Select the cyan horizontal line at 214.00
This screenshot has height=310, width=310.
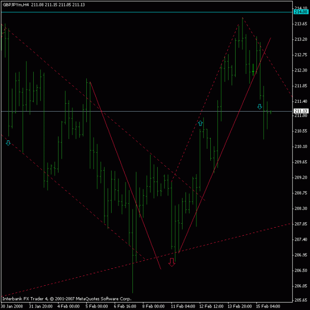point(146,12)
